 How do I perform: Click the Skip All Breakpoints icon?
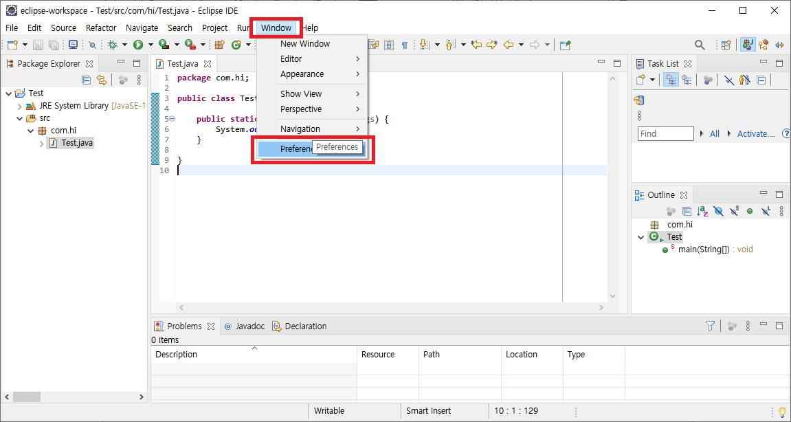point(92,45)
